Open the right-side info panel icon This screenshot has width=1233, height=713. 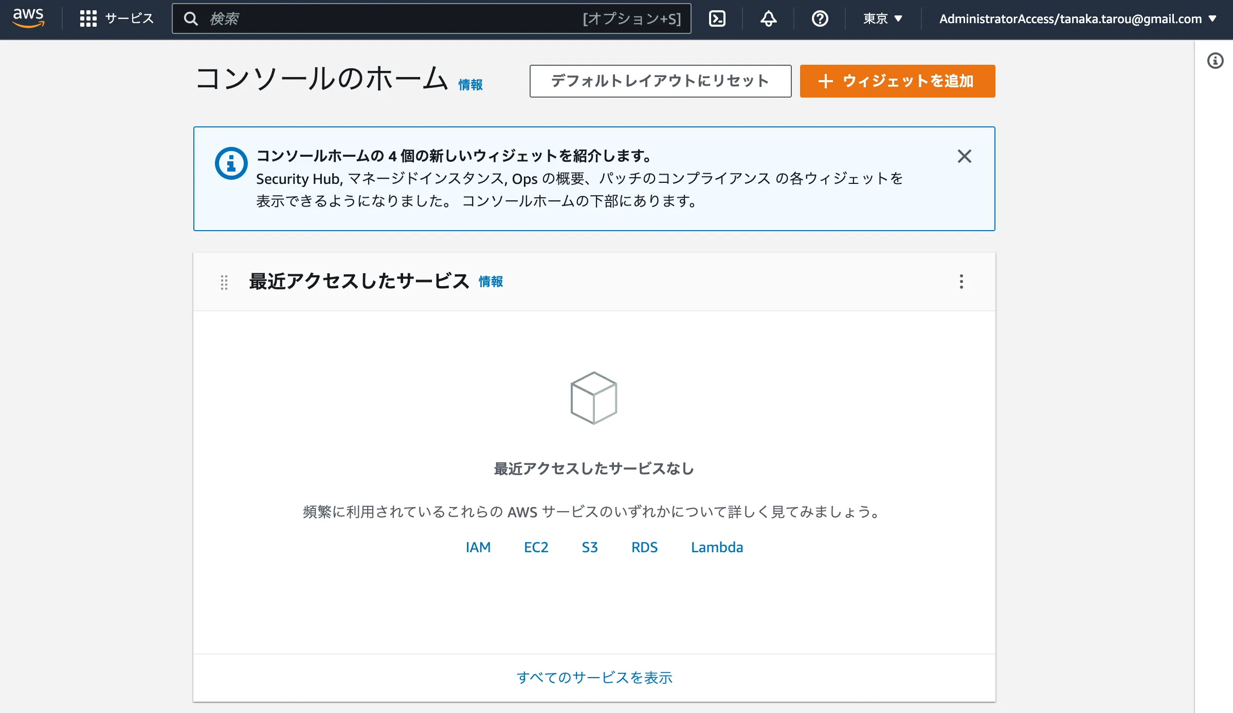click(1215, 61)
